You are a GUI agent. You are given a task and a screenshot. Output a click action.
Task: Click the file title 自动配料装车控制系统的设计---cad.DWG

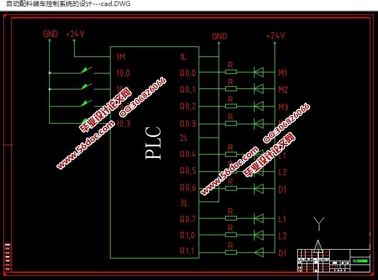pos(68,4)
